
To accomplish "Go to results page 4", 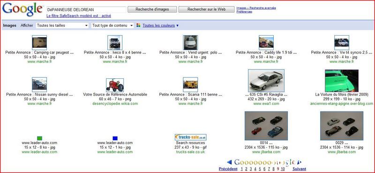I will [x=255, y=169].
